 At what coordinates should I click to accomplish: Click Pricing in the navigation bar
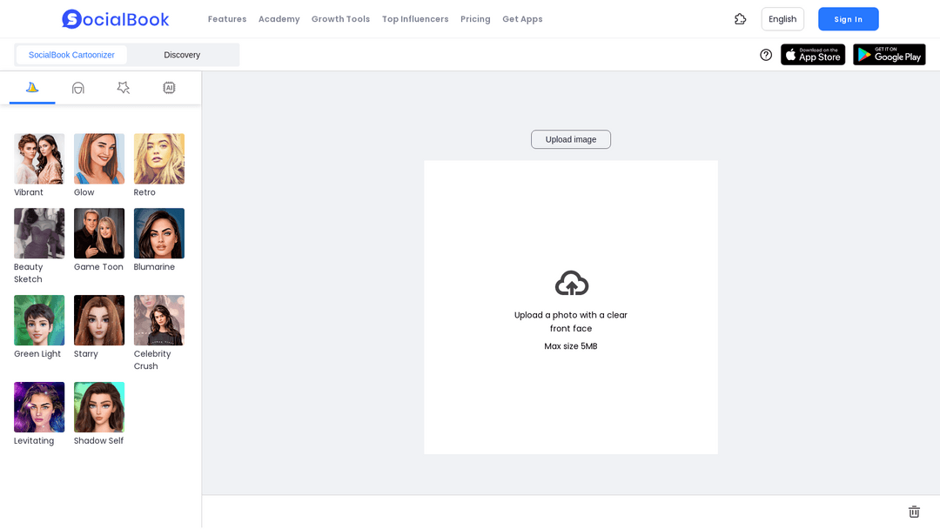pos(475,18)
